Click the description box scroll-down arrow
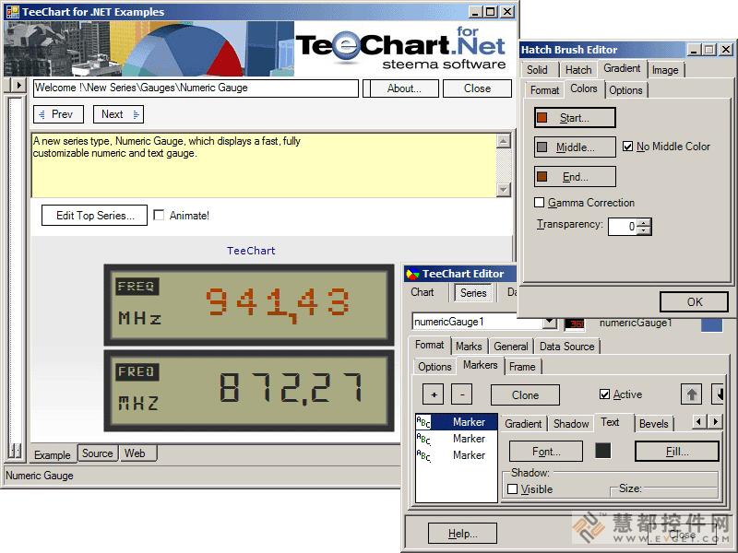The image size is (738, 553). (504, 190)
